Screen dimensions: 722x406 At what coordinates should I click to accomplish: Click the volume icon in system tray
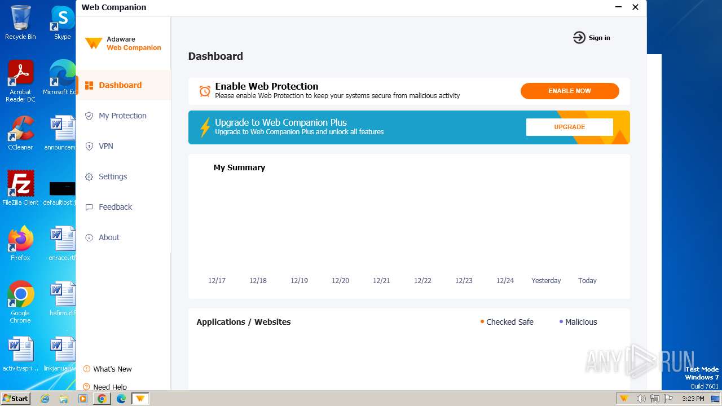641,399
